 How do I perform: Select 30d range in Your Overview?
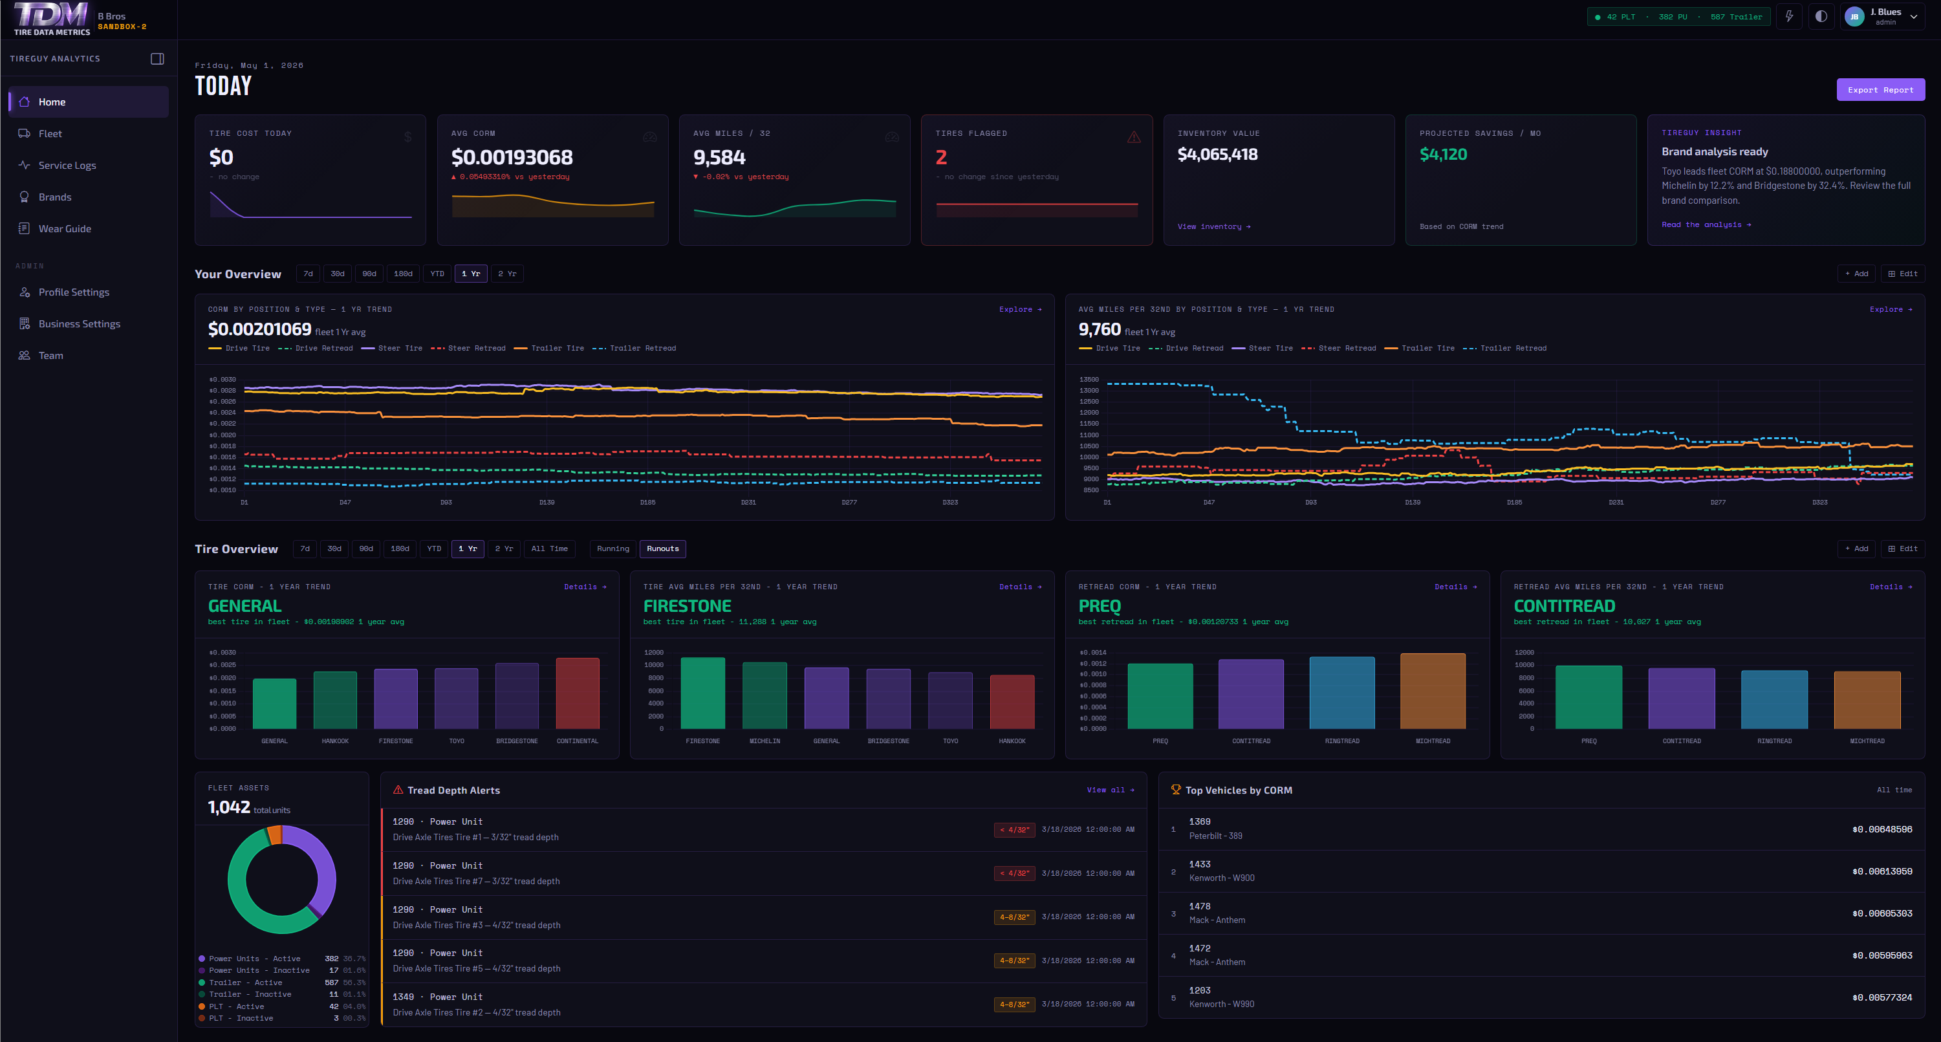[338, 274]
